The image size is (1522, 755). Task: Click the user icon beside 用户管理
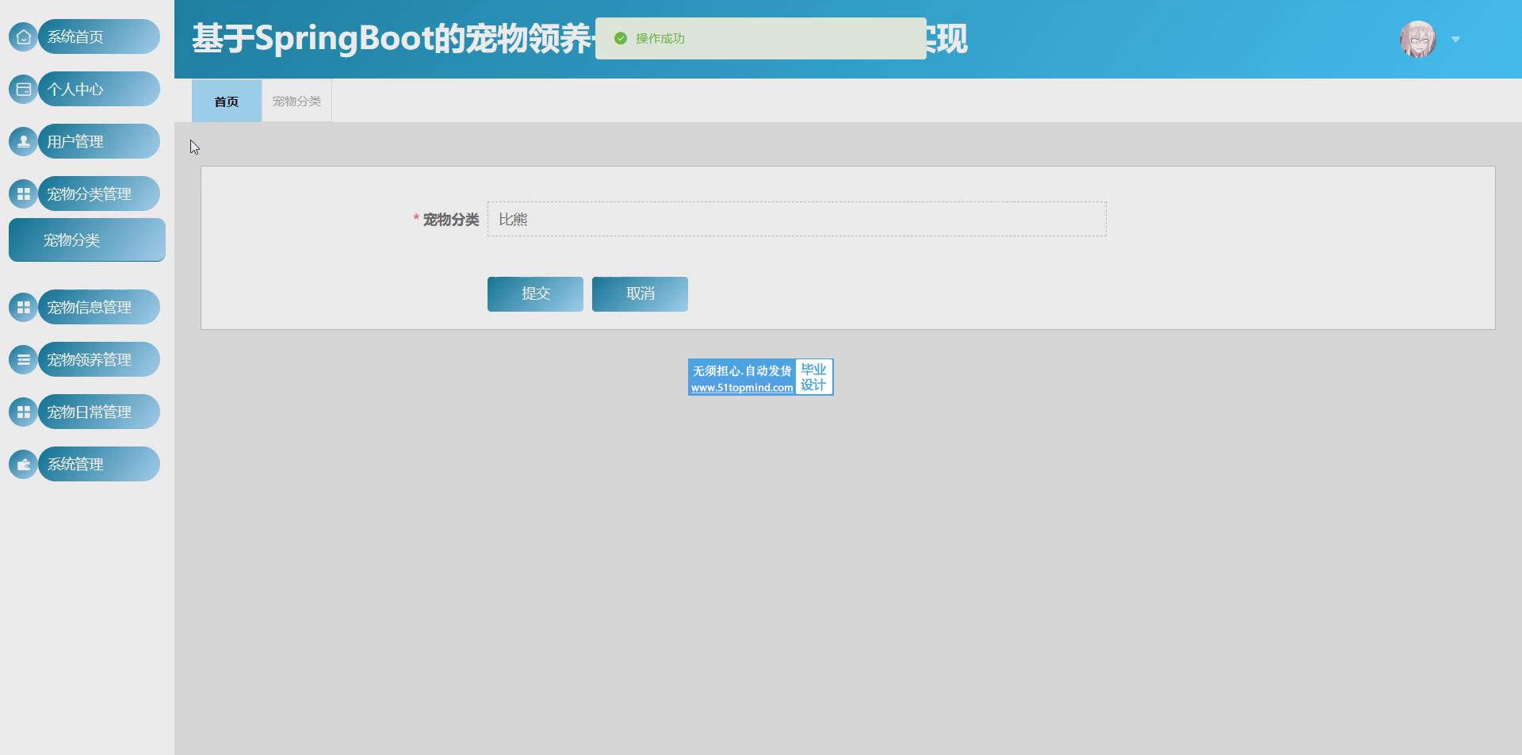coord(24,142)
